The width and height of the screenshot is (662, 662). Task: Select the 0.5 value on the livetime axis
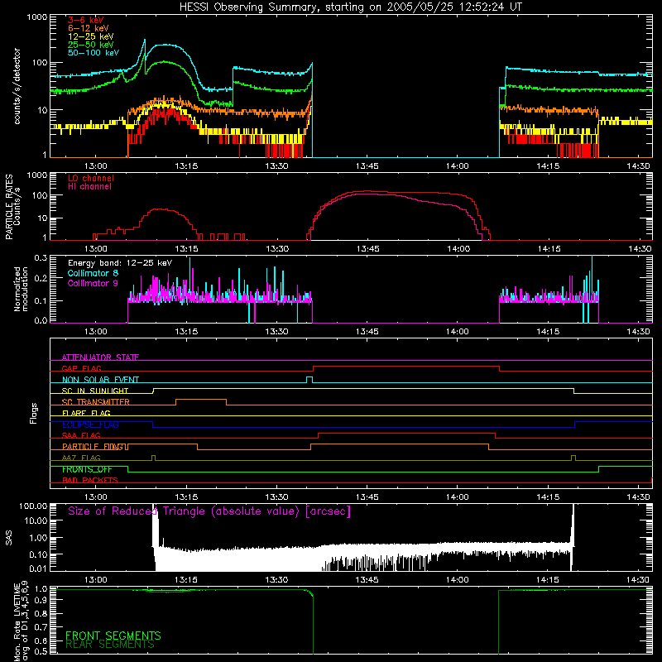pyautogui.click(x=41, y=651)
